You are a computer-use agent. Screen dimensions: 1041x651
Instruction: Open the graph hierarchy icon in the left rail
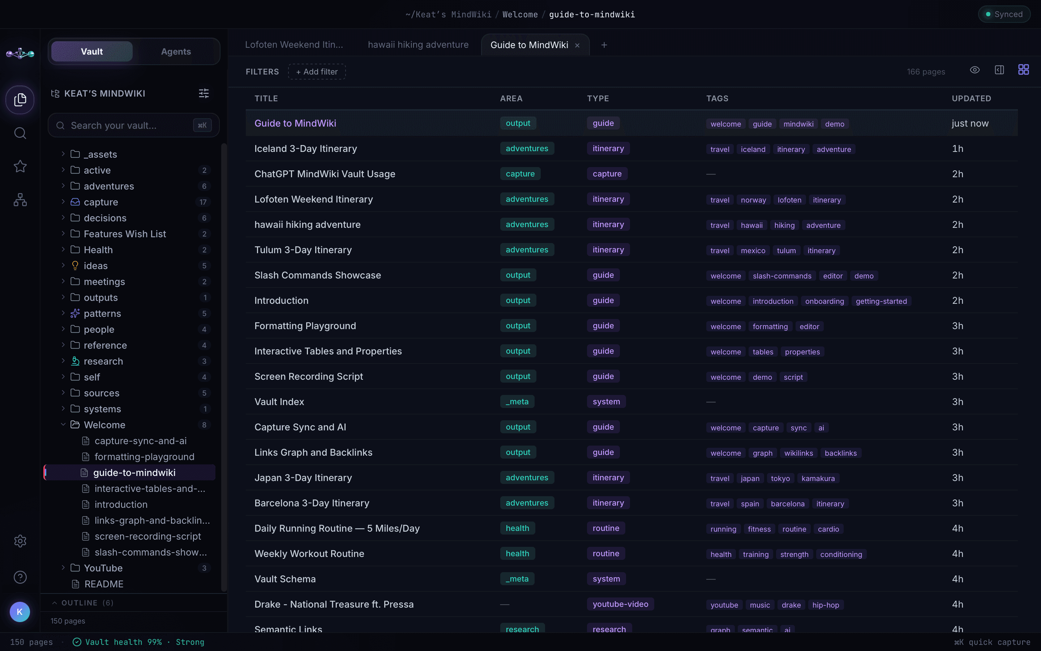click(x=20, y=199)
